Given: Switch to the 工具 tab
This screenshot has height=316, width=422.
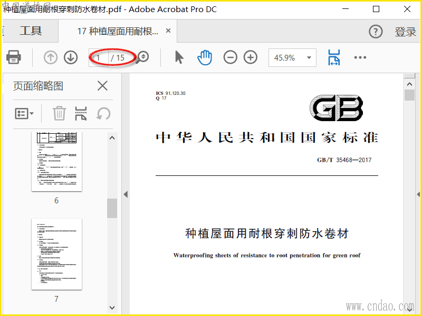Looking at the screenshot, I should pos(31,31).
